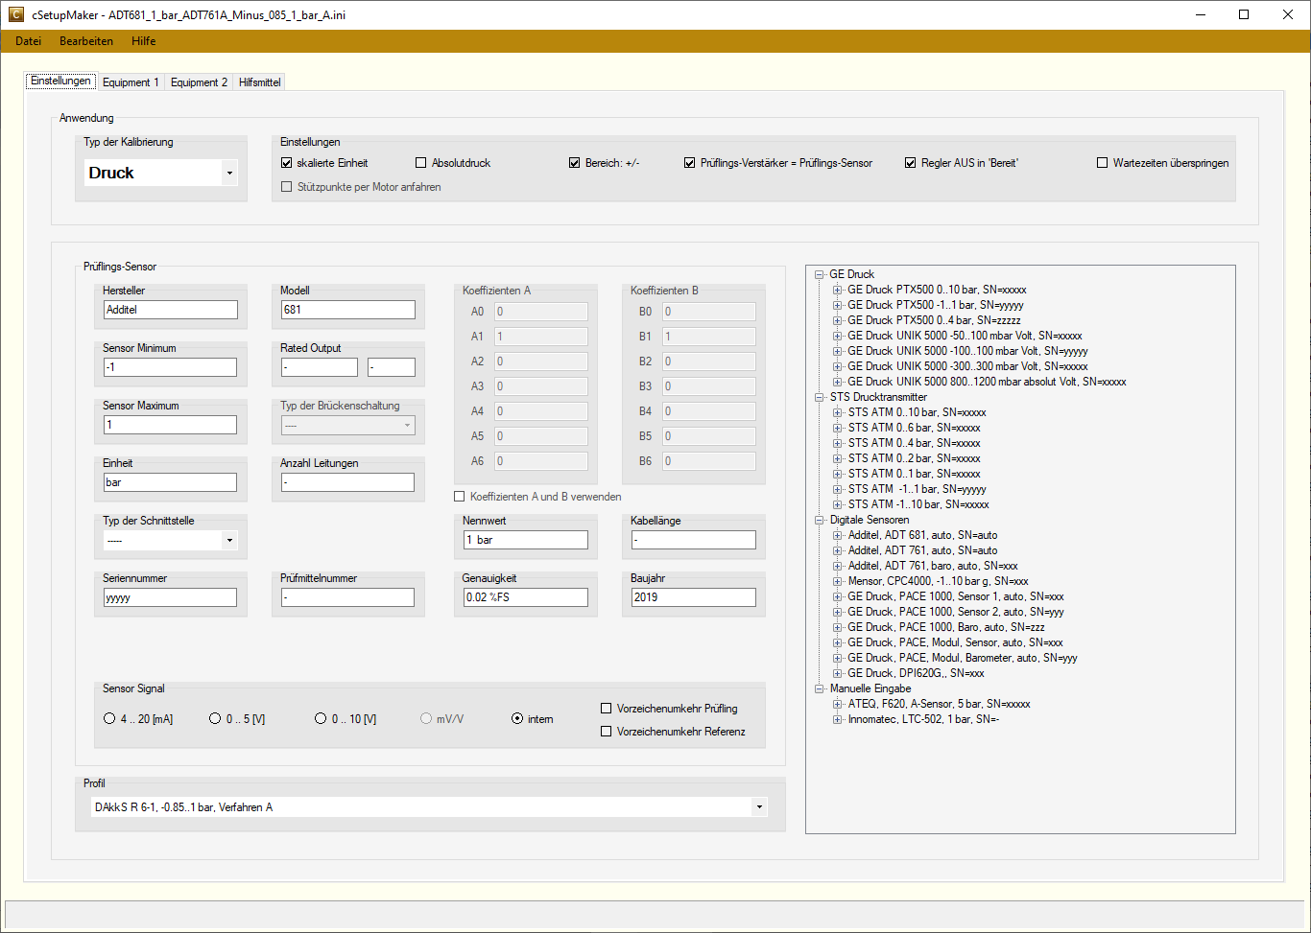Open the Bearbeiten menu
1311x933 pixels.
86,40
